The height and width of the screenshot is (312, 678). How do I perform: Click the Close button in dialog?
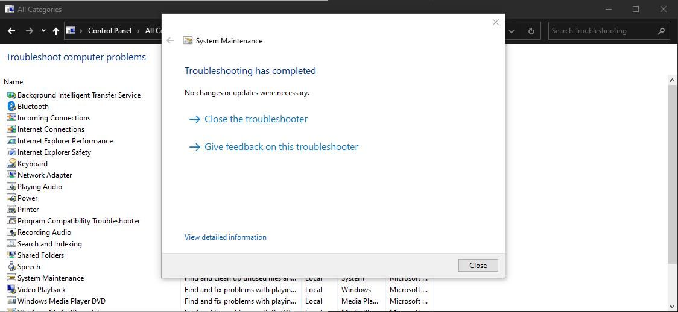coord(478,266)
